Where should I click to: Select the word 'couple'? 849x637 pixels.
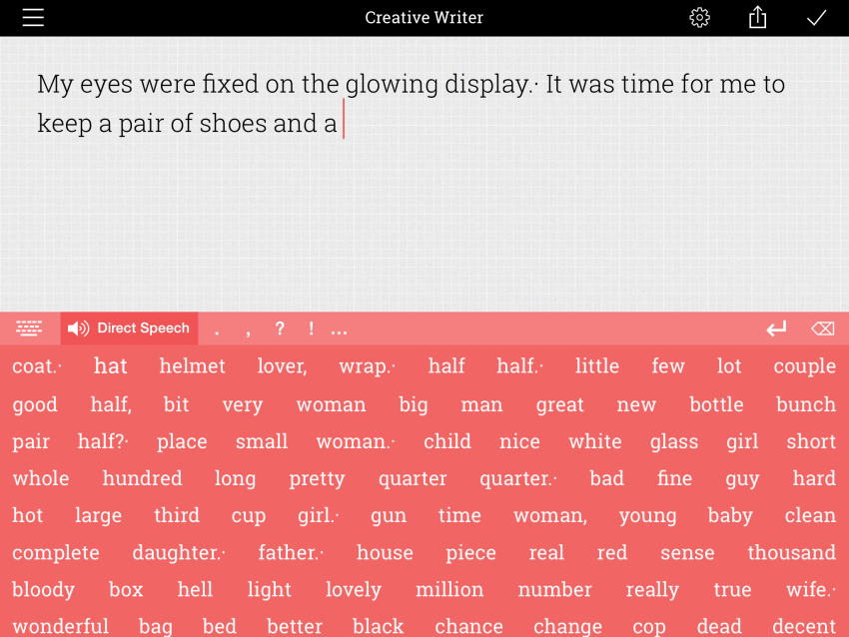tap(805, 367)
